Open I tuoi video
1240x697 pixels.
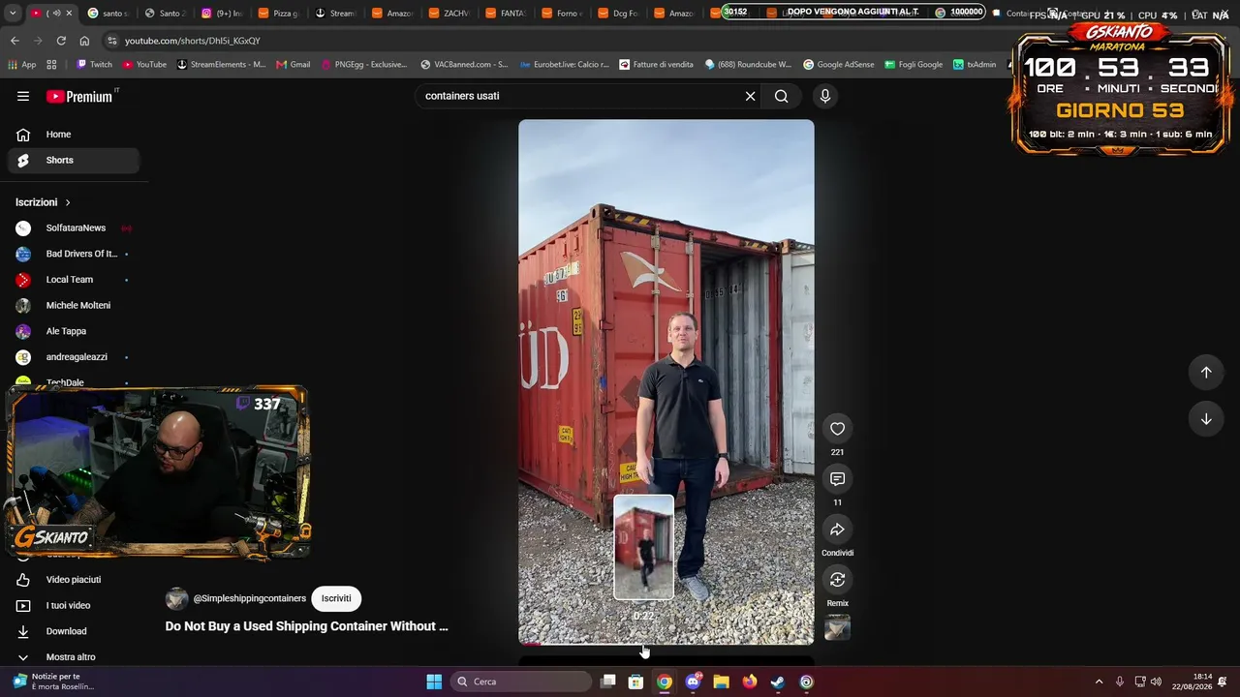coord(74,606)
